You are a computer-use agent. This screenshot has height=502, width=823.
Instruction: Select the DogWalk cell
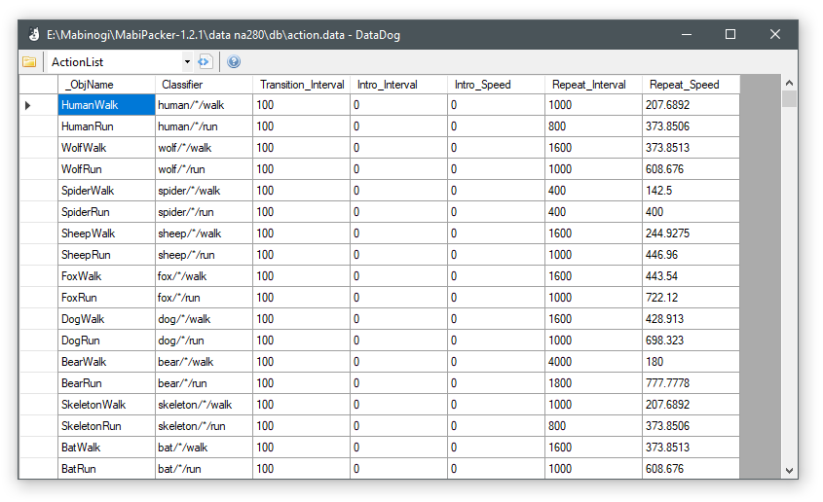[x=106, y=319]
